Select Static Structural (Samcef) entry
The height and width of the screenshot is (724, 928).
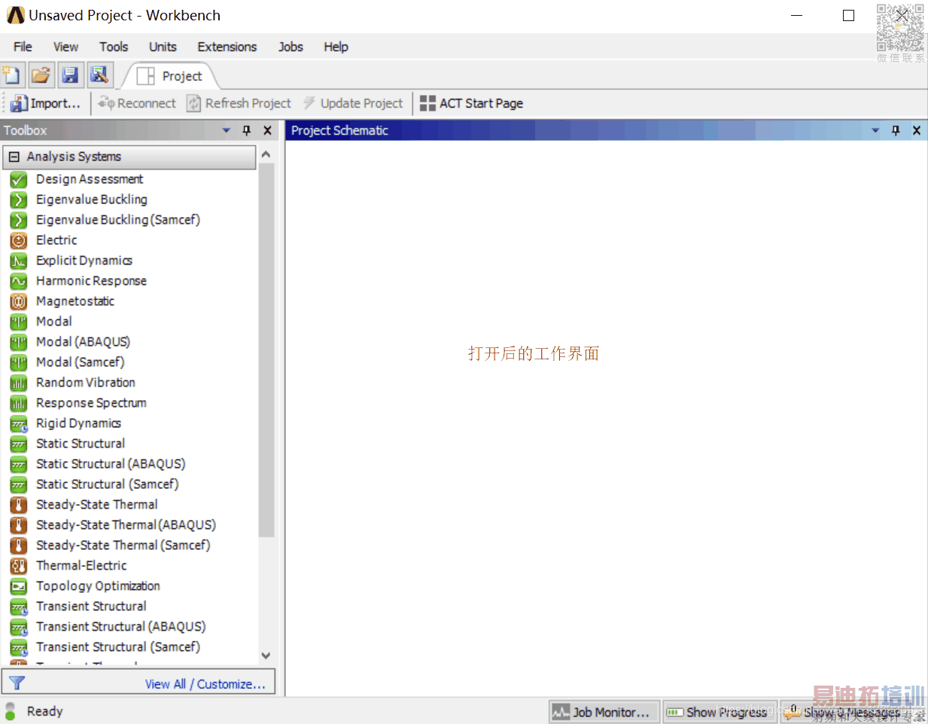[x=108, y=484]
